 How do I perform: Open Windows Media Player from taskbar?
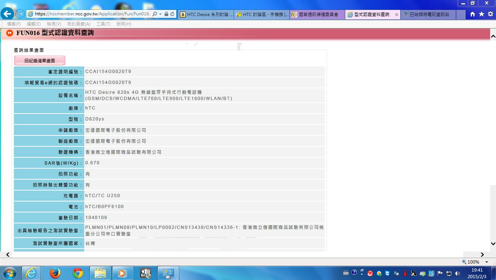pyautogui.click(x=122, y=273)
